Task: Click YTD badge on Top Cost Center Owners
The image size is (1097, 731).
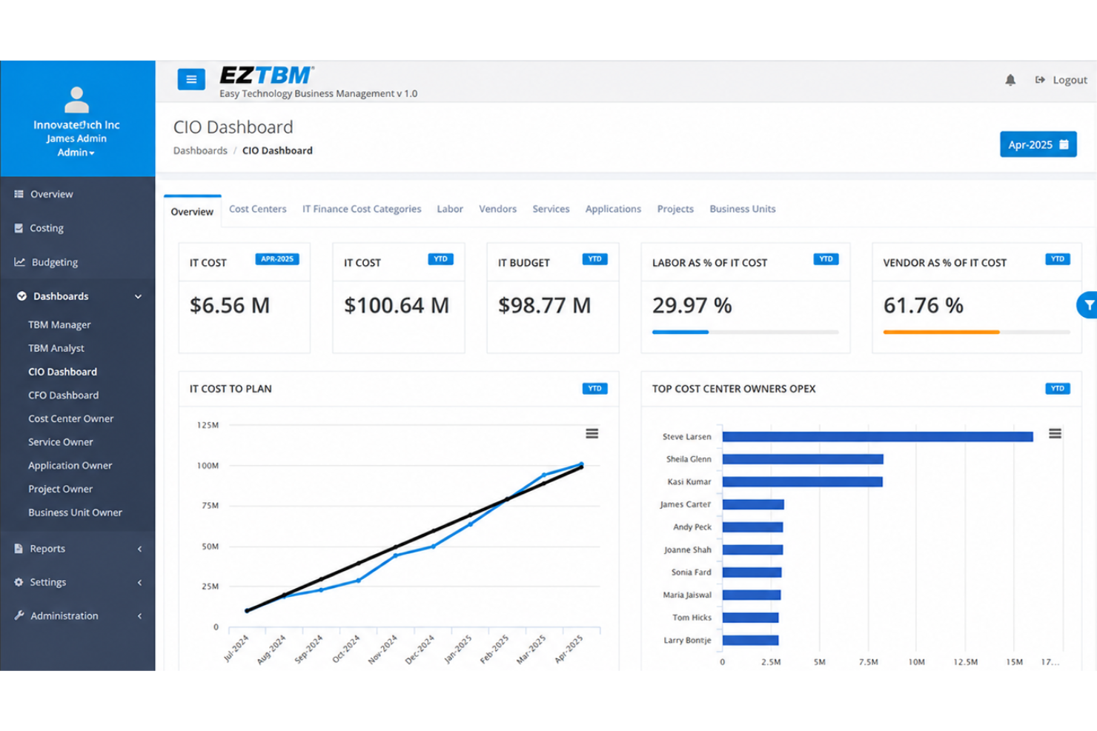Action: (1058, 389)
